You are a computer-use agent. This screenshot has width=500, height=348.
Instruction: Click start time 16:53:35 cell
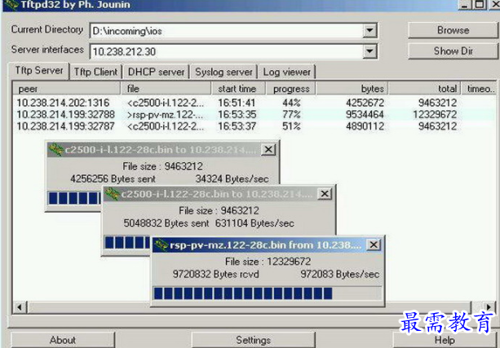pyautogui.click(x=237, y=114)
